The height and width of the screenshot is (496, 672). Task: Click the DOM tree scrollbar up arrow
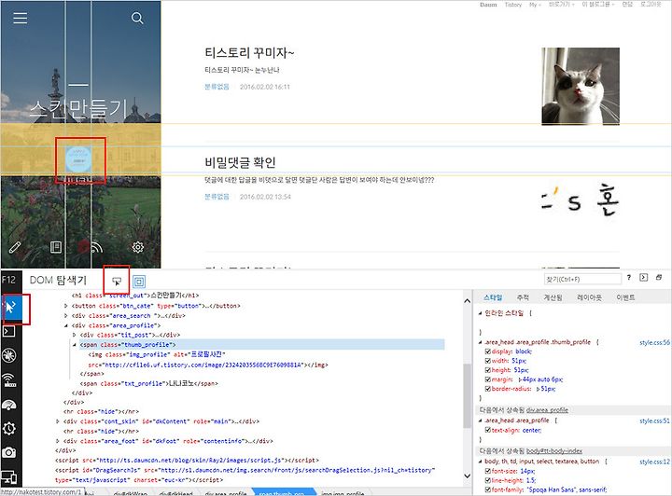tap(468, 301)
